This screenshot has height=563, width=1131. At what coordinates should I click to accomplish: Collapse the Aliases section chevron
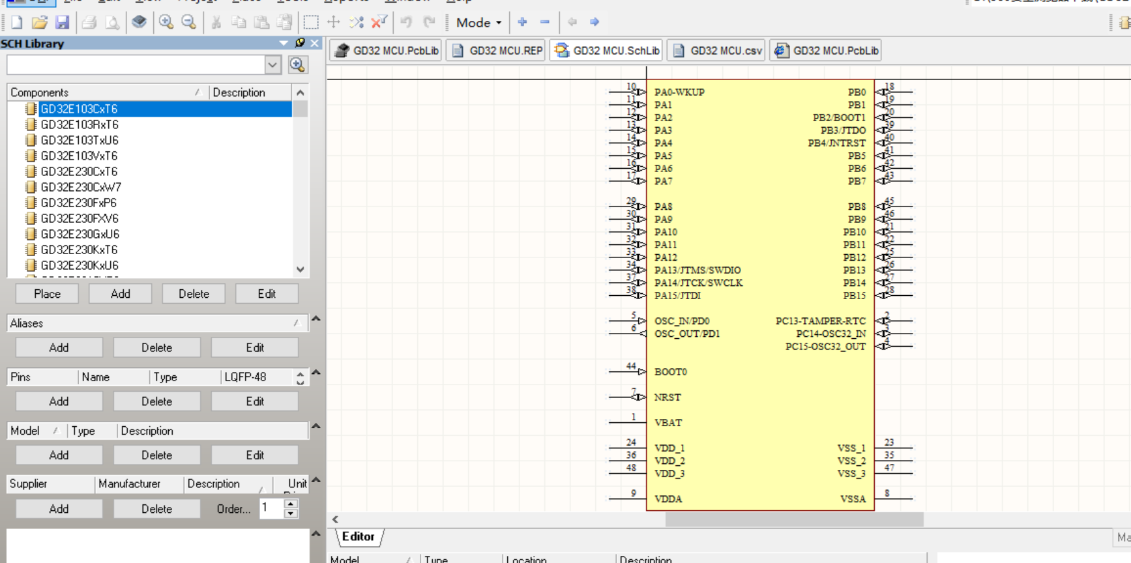point(316,319)
